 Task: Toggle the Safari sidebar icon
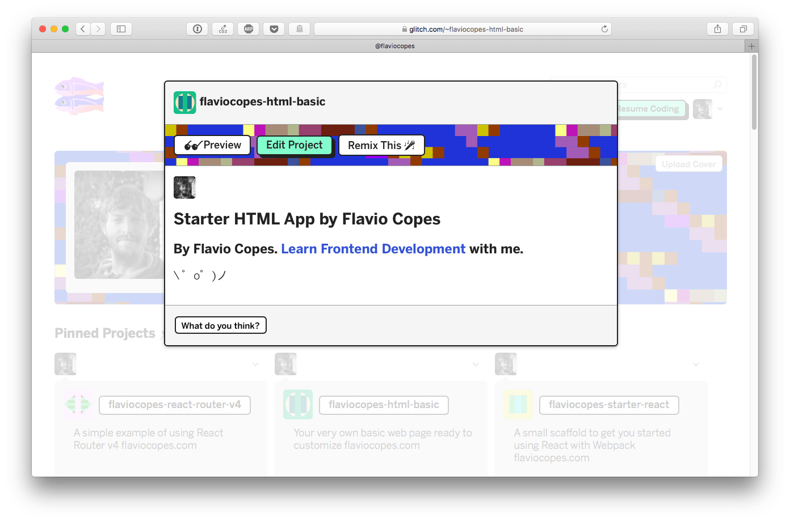(121, 28)
